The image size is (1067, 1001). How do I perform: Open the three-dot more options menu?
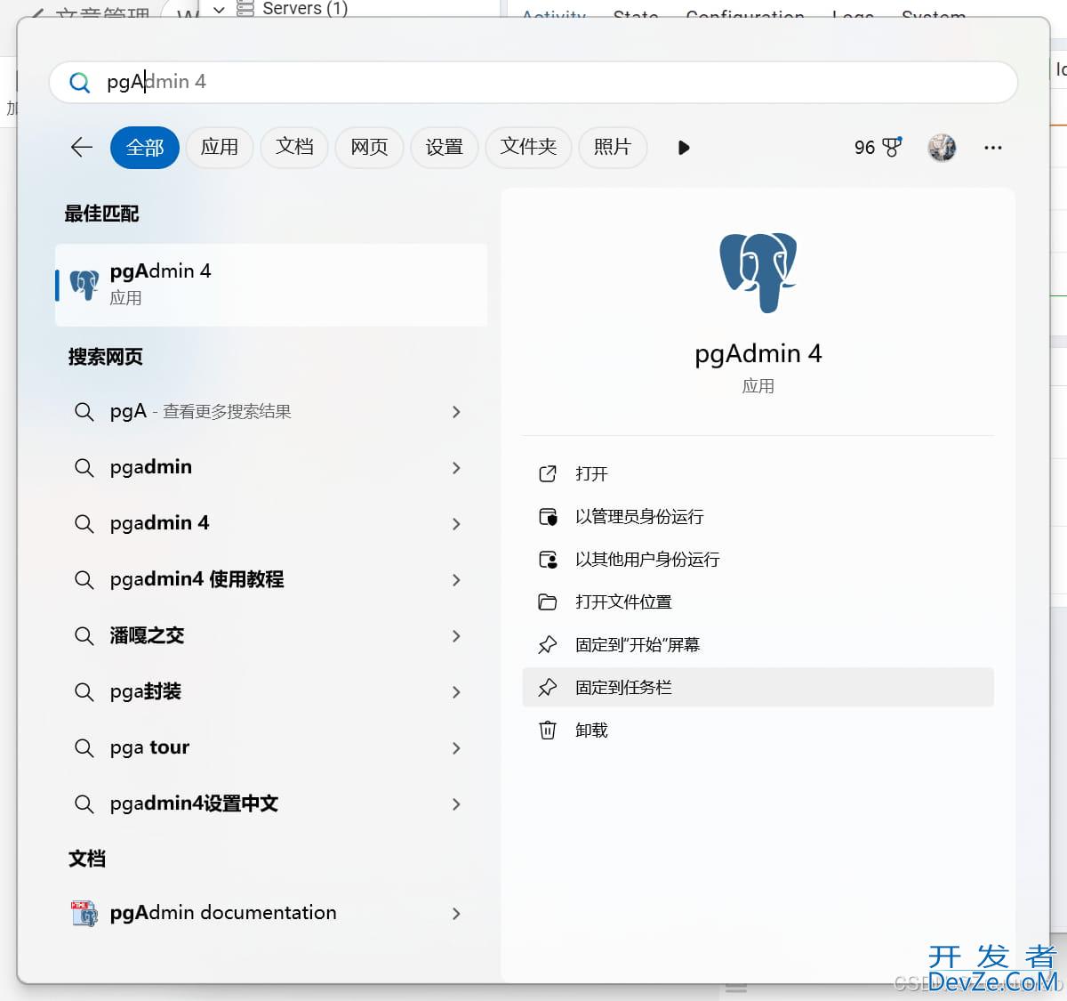tap(993, 148)
